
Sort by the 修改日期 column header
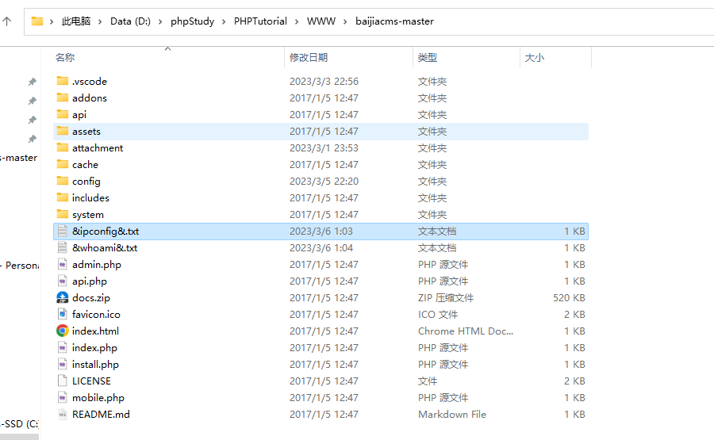pyautogui.click(x=309, y=58)
